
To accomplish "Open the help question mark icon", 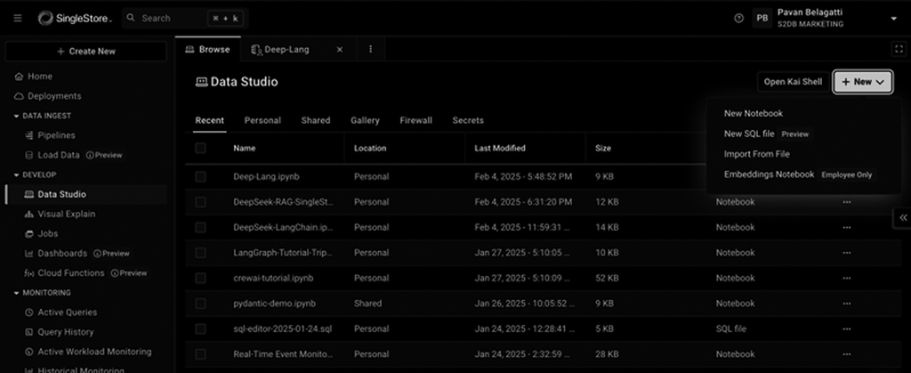I will click(738, 18).
